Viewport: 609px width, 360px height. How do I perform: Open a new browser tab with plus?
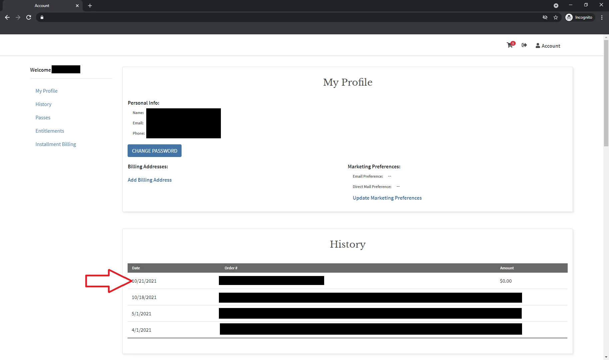click(90, 6)
